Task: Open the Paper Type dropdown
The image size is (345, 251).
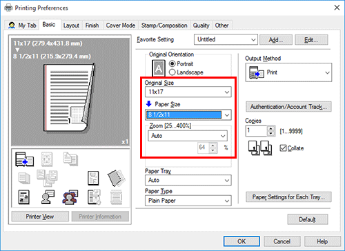Action: point(188,201)
